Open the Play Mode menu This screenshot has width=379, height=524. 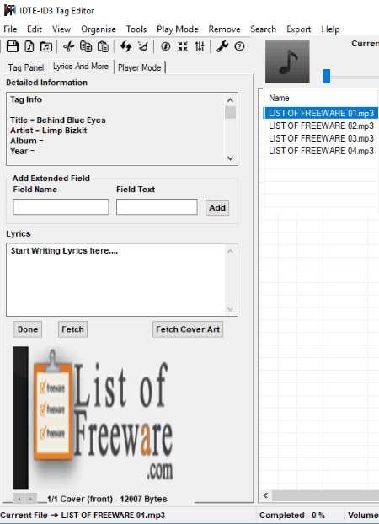[x=178, y=29]
